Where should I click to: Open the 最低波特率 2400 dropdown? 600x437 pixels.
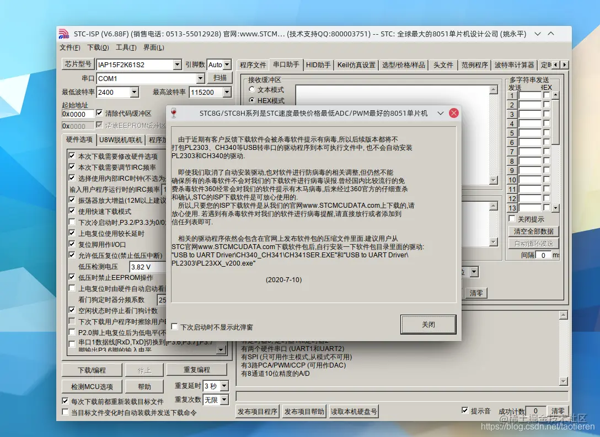pyautogui.click(x=135, y=92)
